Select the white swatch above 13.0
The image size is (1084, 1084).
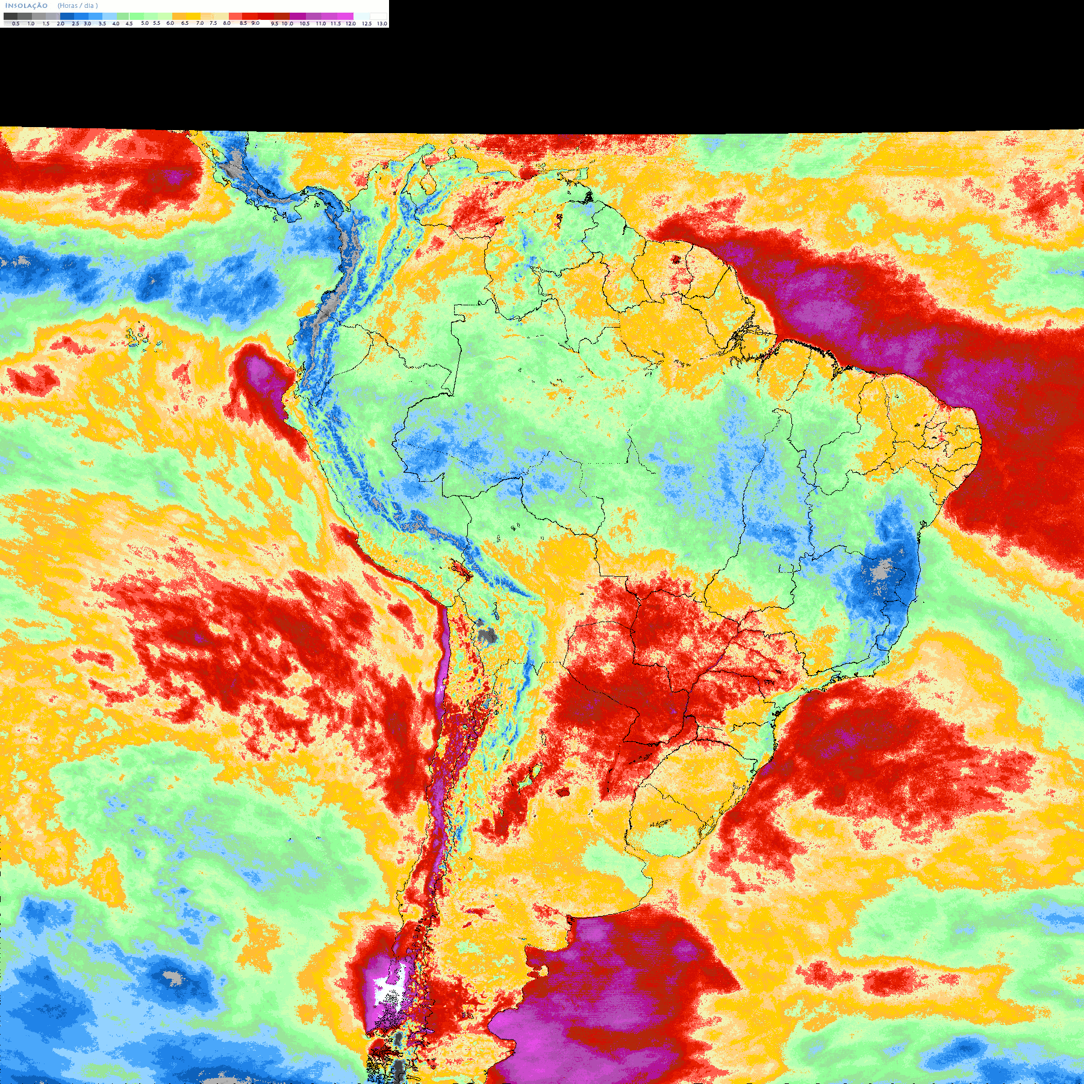tap(378, 16)
